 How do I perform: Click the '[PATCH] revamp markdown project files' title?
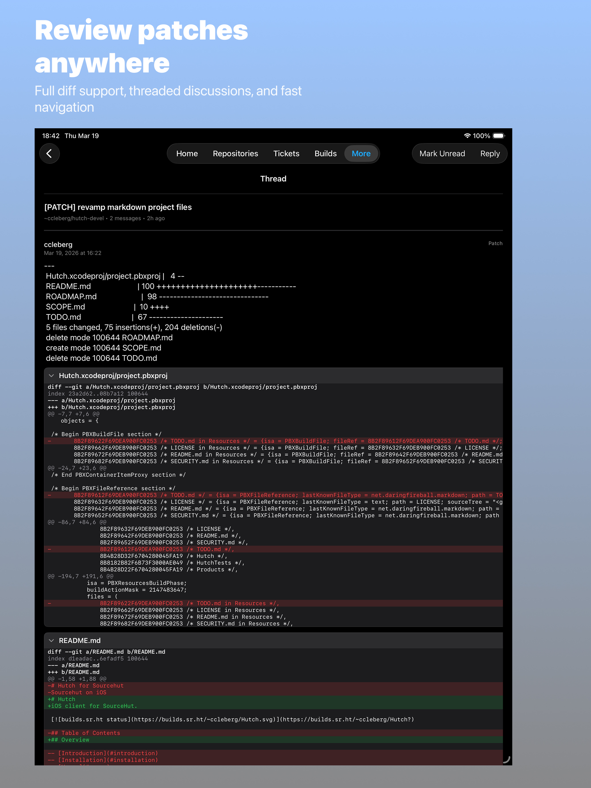tap(118, 207)
